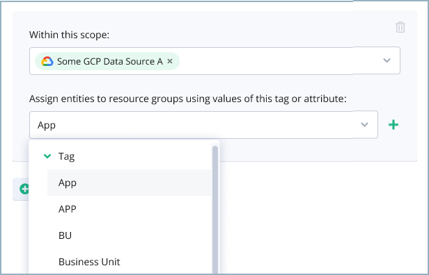Click the dropdown list scrollbar

point(215,210)
